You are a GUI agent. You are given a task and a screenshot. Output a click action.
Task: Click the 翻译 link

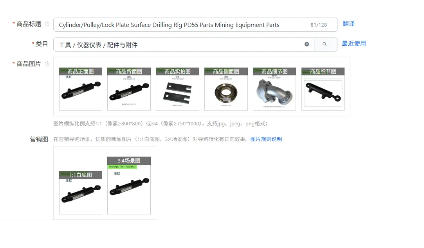(x=348, y=24)
